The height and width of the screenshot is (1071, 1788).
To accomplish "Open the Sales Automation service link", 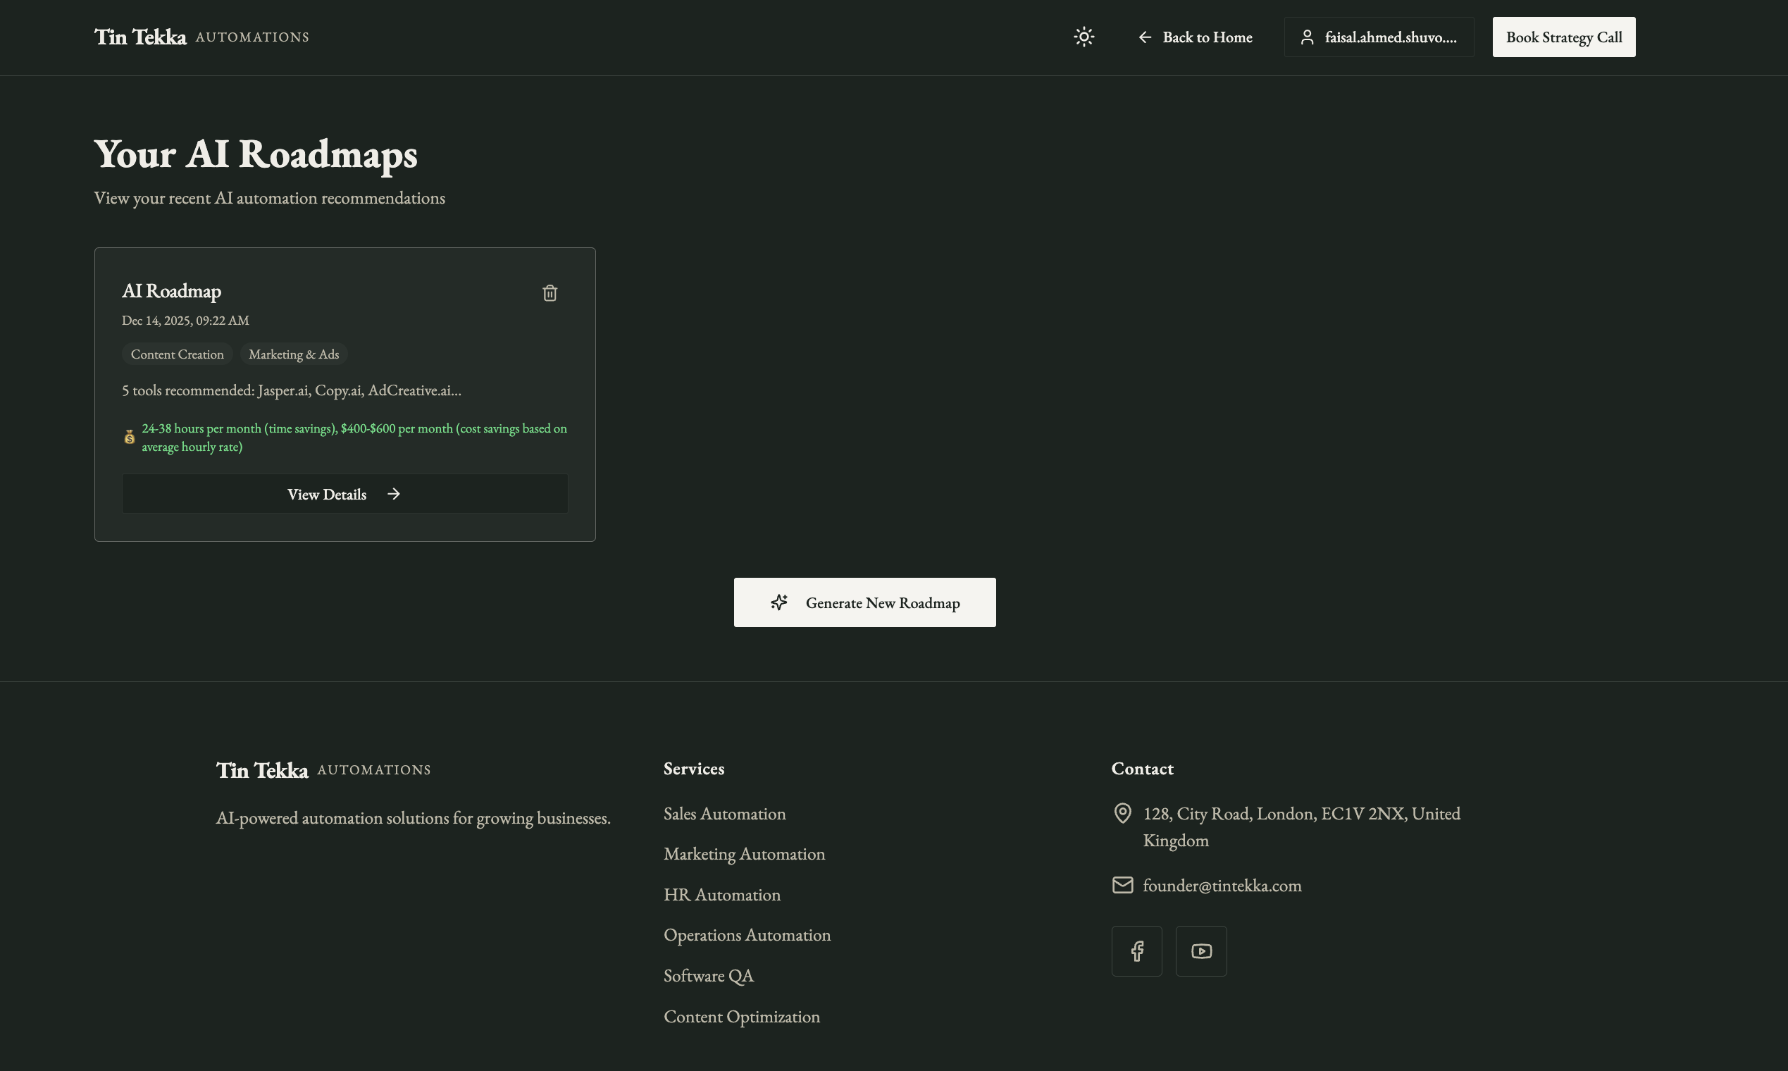I will click(724, 814).
